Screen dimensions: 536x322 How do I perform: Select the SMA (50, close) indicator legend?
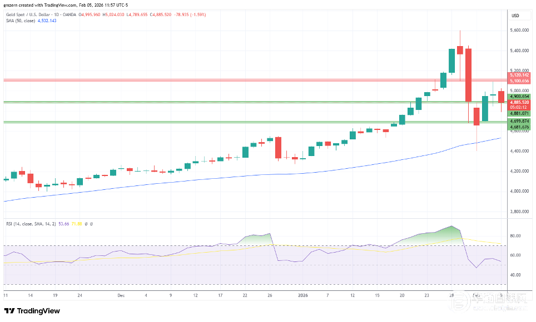21,21
